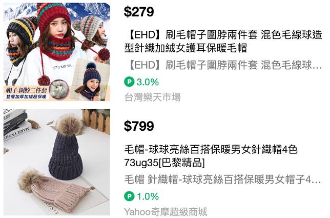Open the 【EHD】刷毛帽子圍脖兩件套 product title
Image resolution: width=330 pixels, height=218 pixels.
tap(223, 42)
